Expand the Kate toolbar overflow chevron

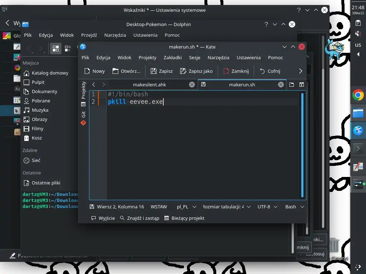301,71
